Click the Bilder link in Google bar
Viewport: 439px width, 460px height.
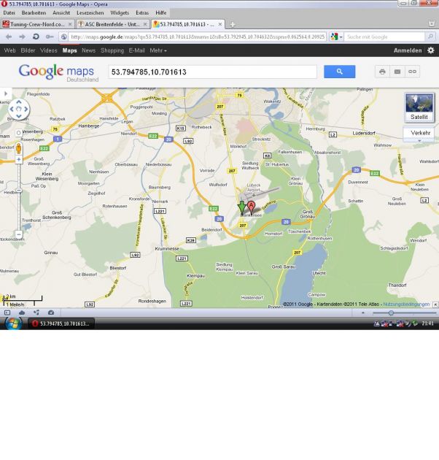28,50
